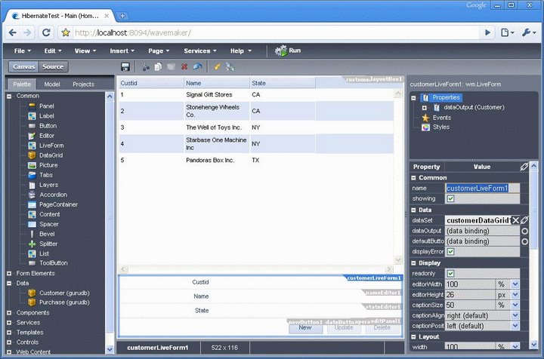Open Styles in the properties tree
The width and height of the screenshot is (544, 359).
[x=440, y=127]
